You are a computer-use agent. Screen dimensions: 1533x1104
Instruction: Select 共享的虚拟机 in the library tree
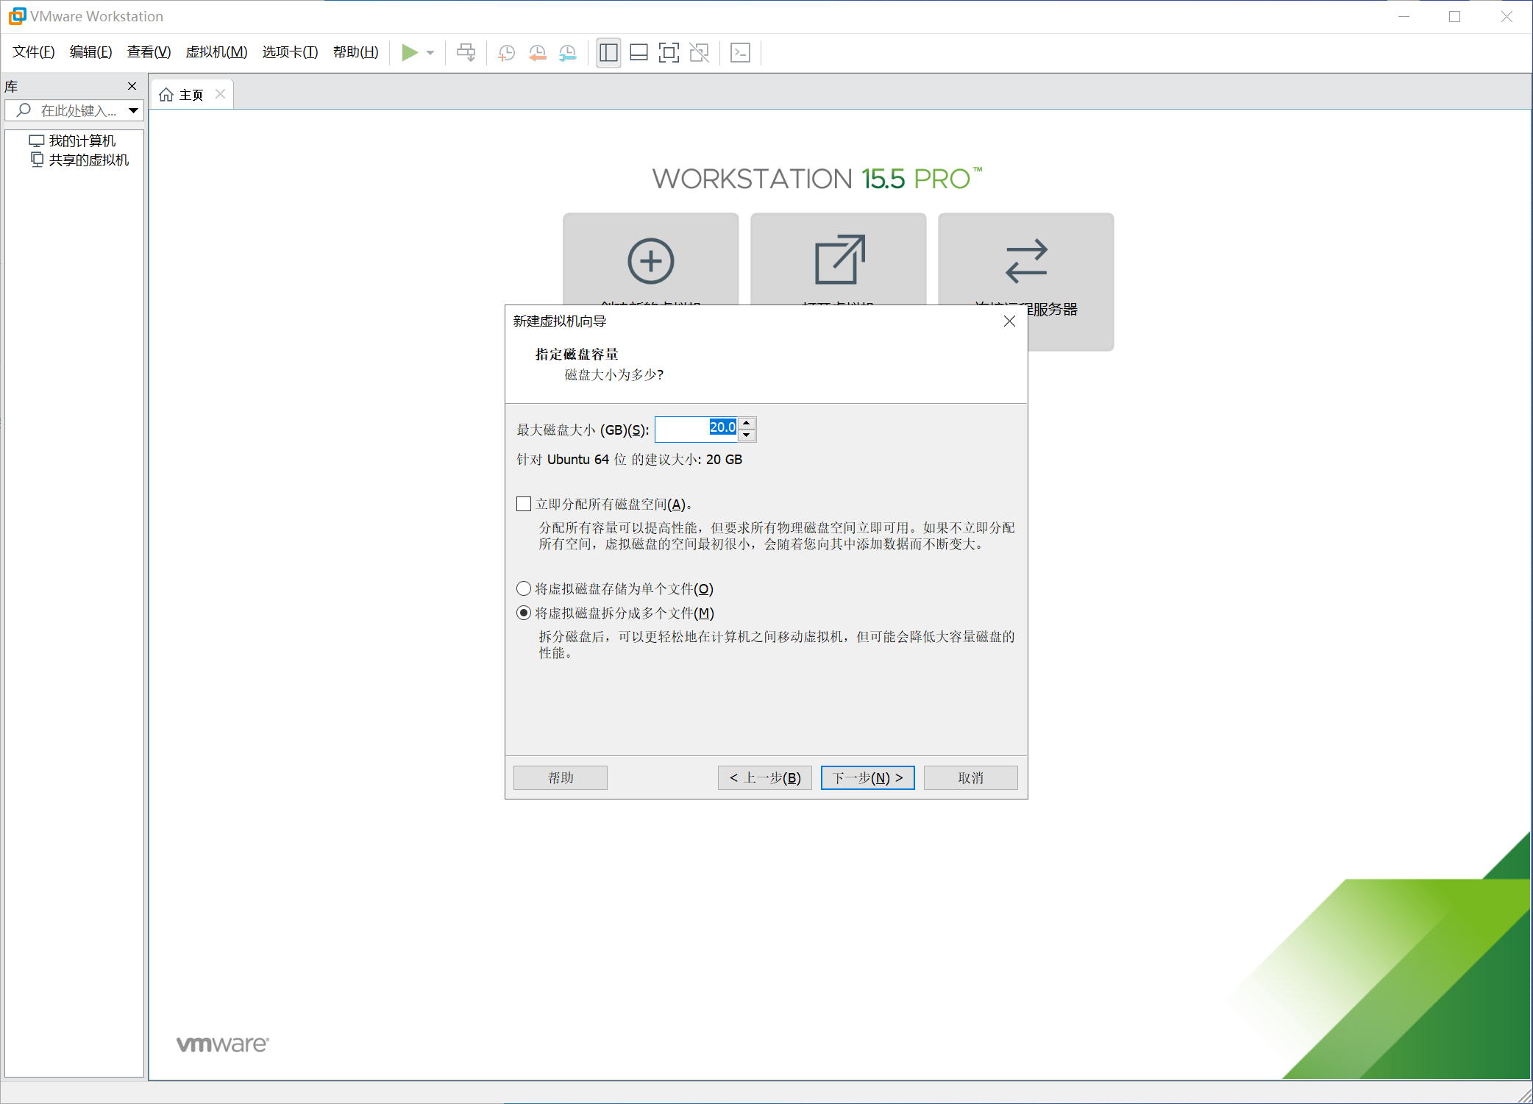tap(80, 160)
